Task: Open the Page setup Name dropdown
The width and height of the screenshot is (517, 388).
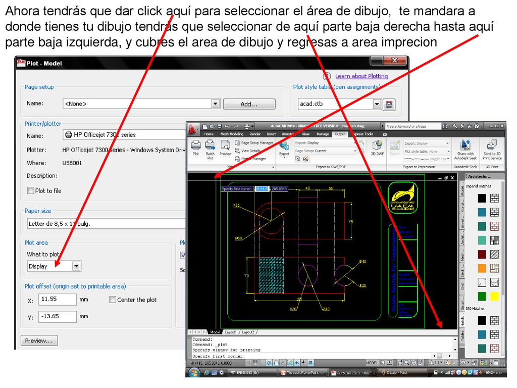Action: tap(215, 104)
